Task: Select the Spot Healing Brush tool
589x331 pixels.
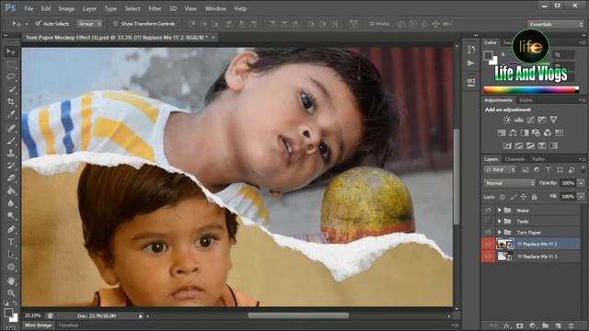Action: pos(11,128)
